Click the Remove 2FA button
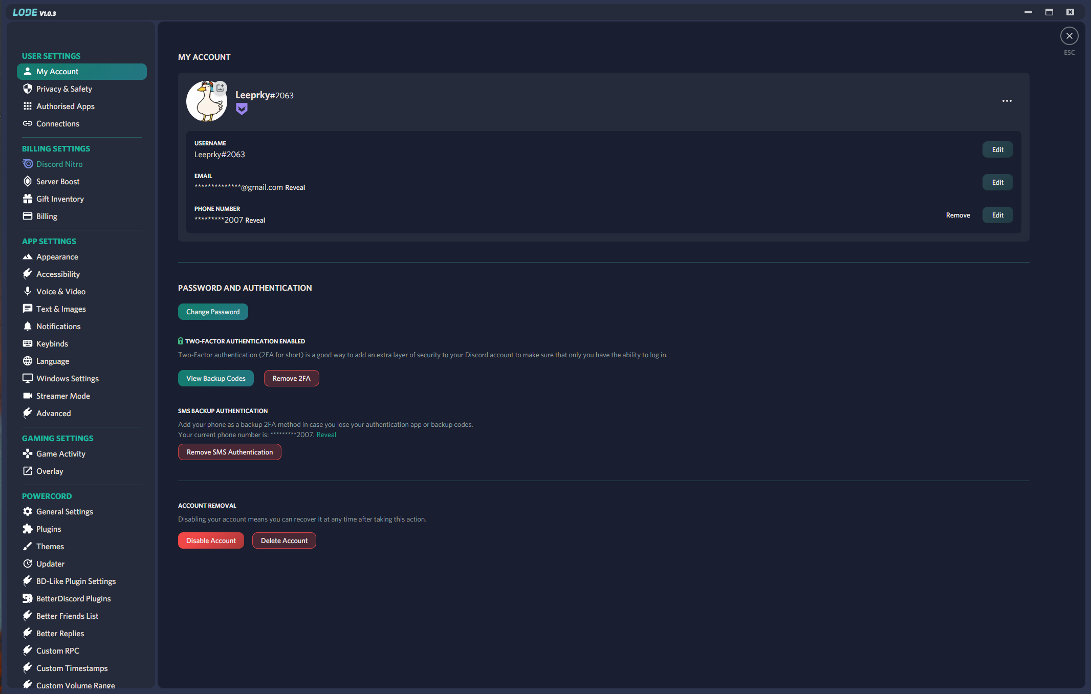 click(x=291, y=379)
